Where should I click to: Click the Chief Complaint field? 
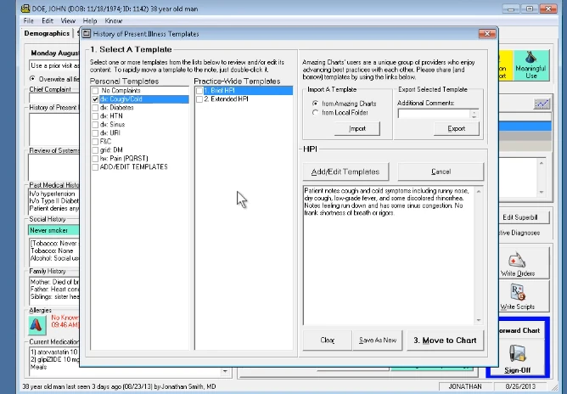(53, 98)
